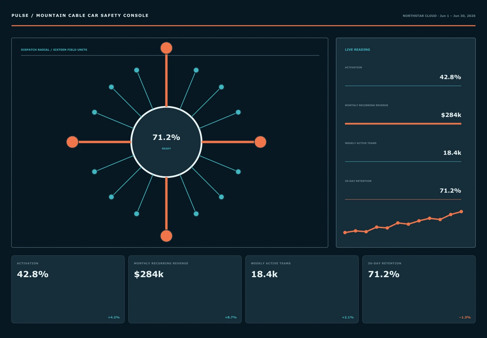Click the +8.7% change in Revenue card

pos(231,317)
